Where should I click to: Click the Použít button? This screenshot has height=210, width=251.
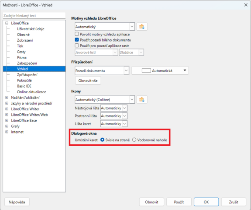coord(179,202)
